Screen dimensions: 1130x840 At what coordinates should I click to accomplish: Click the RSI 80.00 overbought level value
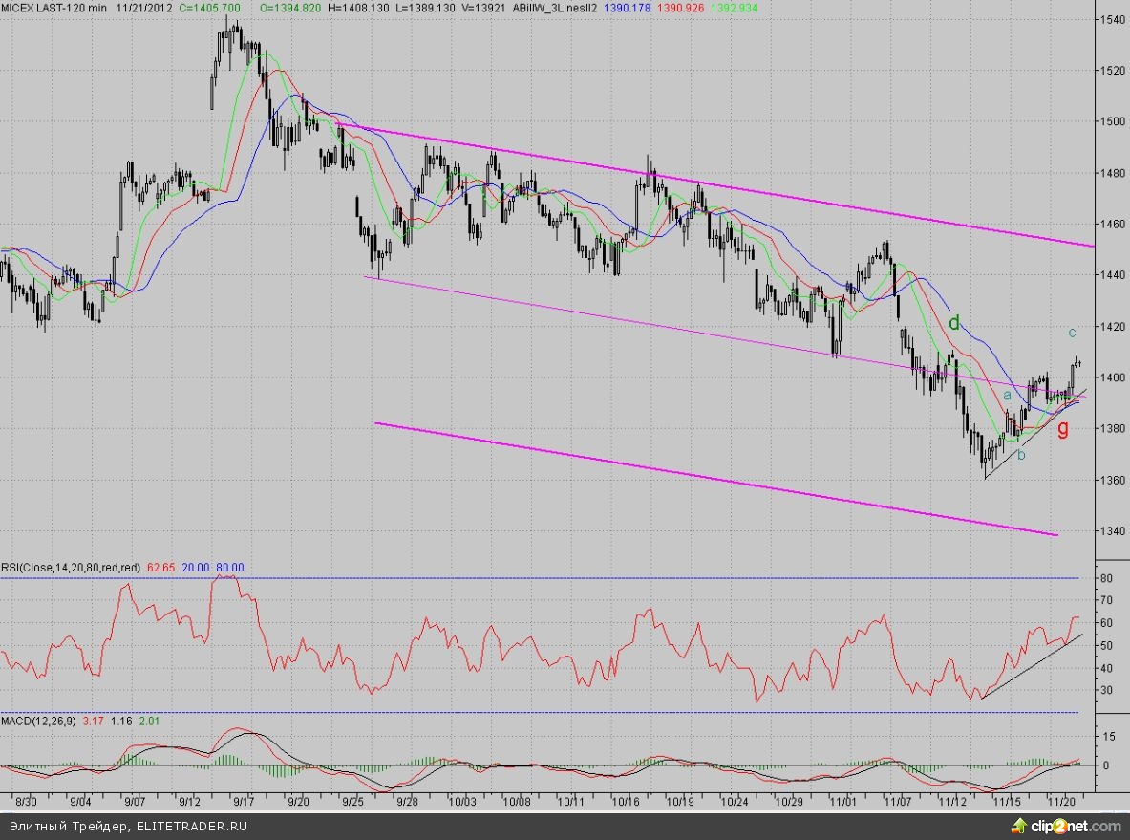(x=231, y=568)
